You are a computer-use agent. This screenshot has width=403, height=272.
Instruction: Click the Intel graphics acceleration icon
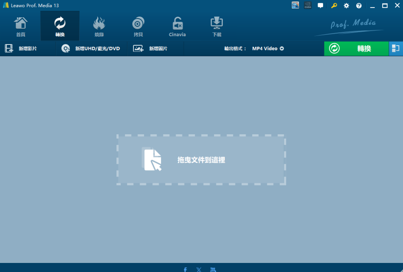click(295, 6)
